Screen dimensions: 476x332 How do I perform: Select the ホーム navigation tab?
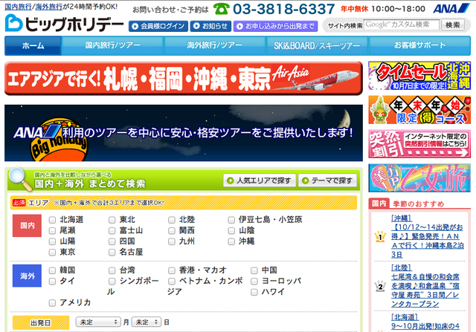[x=33, y=46]
